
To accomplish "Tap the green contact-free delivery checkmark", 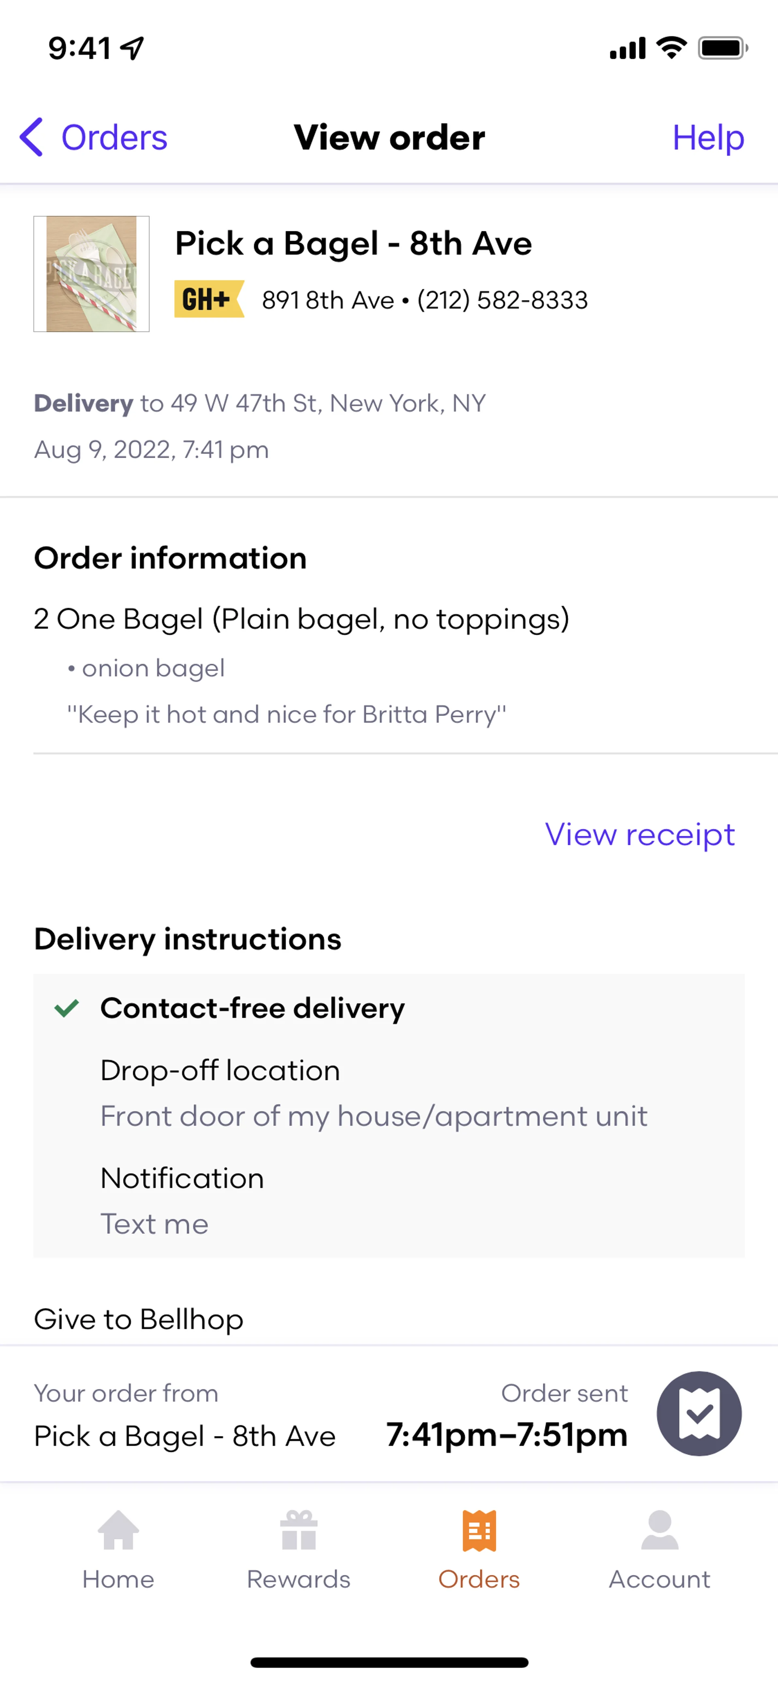I will click(x=67, y=1008).
